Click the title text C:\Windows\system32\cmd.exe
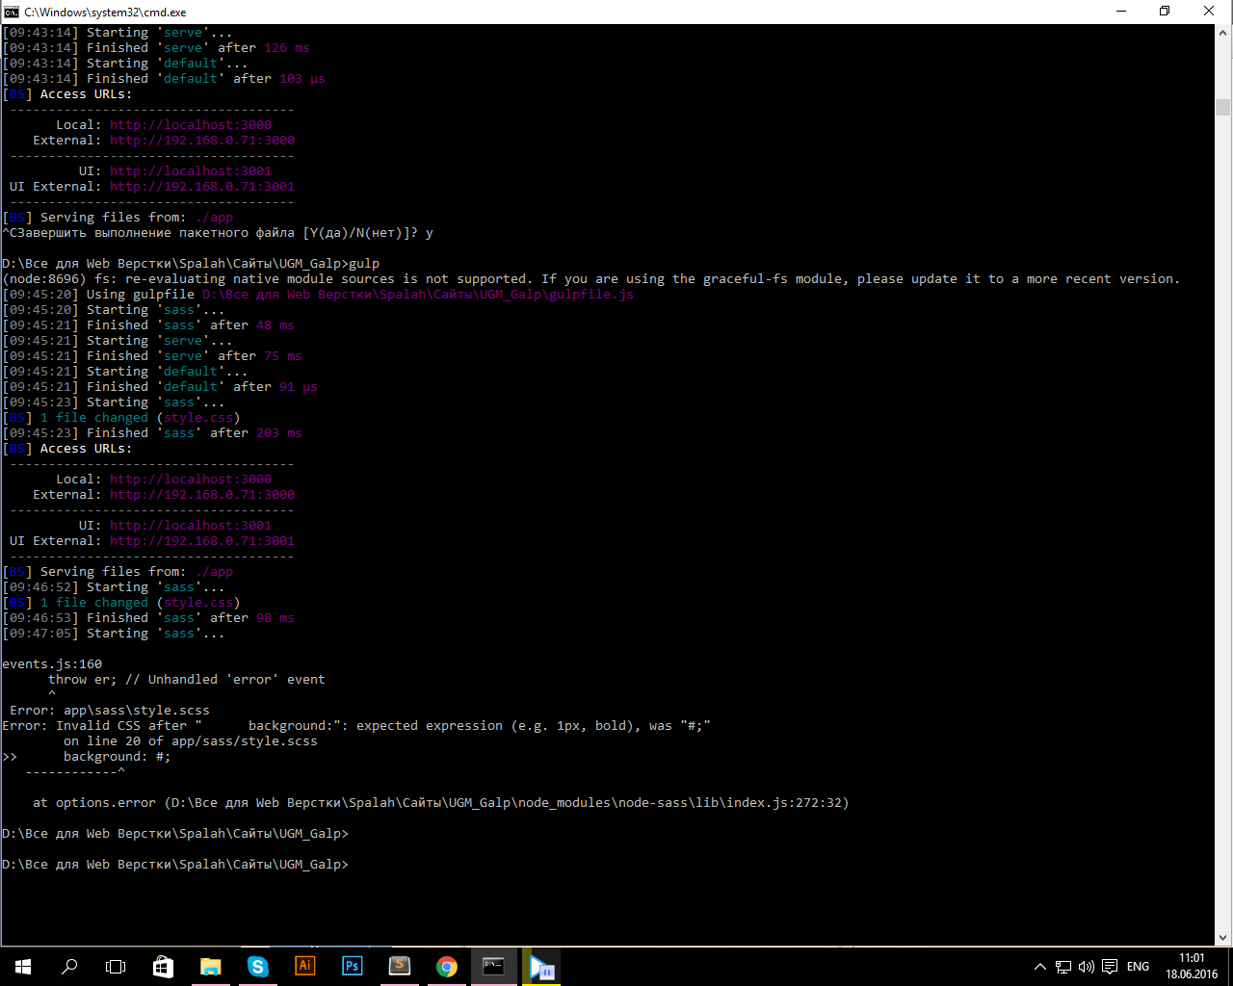Viewport: 1233px width, 986px height. pyautogui.click(x=106, y=12)
